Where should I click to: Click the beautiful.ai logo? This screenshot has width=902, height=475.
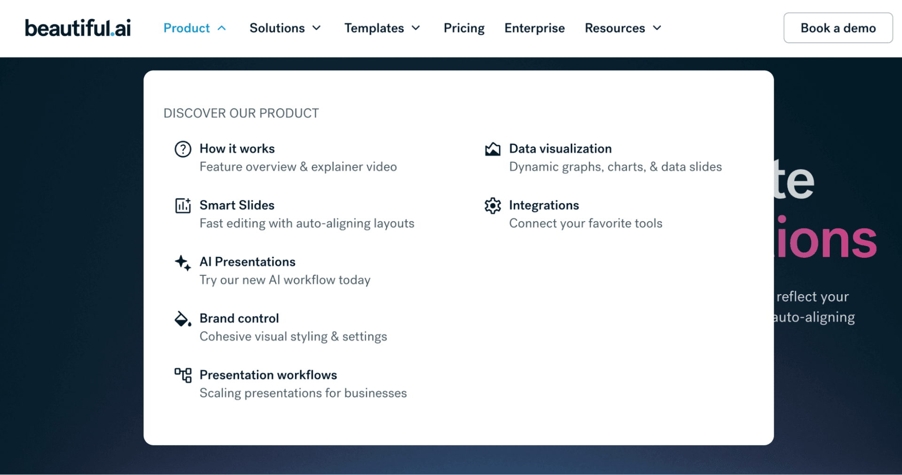(78, 28)
